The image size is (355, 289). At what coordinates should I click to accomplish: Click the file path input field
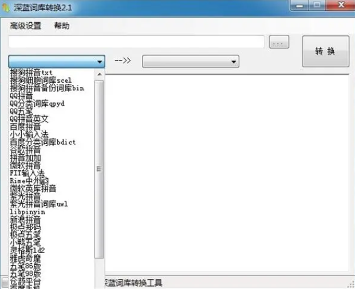(136, 42)
